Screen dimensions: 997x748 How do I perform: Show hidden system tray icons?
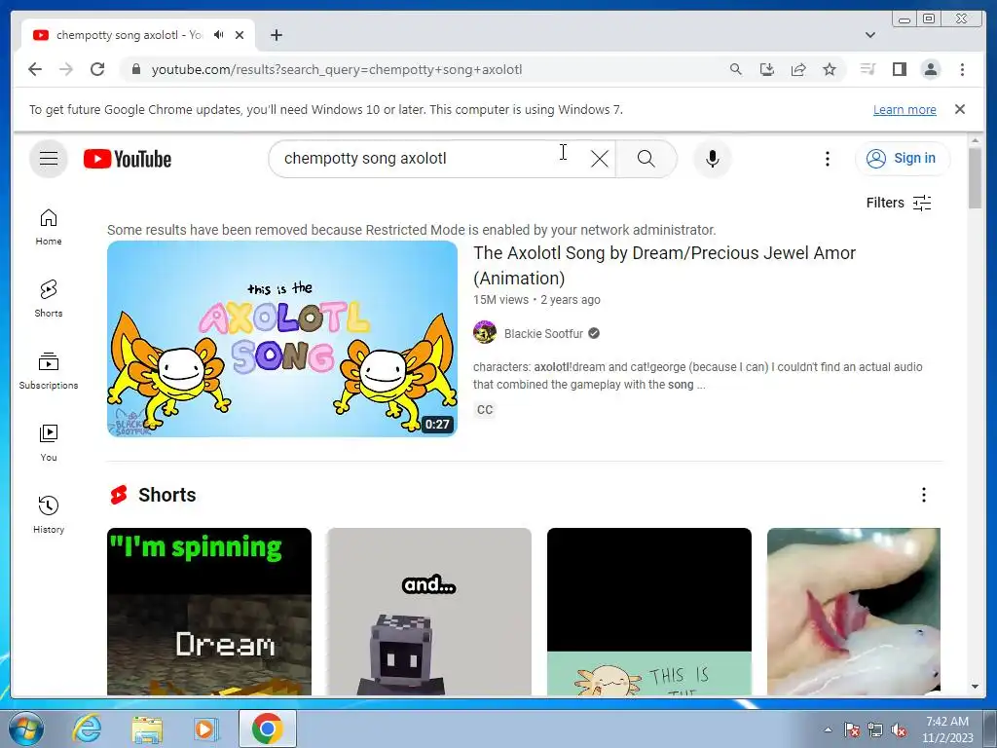coord(828,729)
